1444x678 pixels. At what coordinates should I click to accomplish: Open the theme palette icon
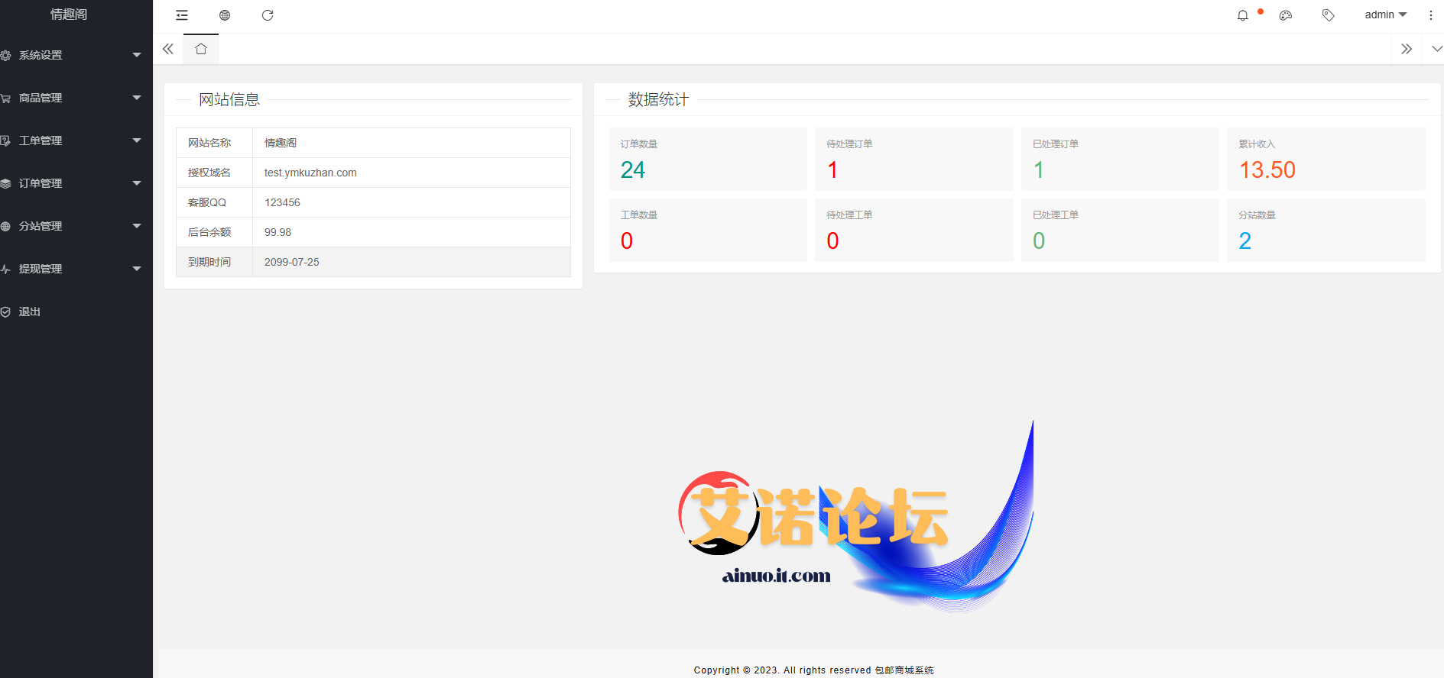[1286, 15]
